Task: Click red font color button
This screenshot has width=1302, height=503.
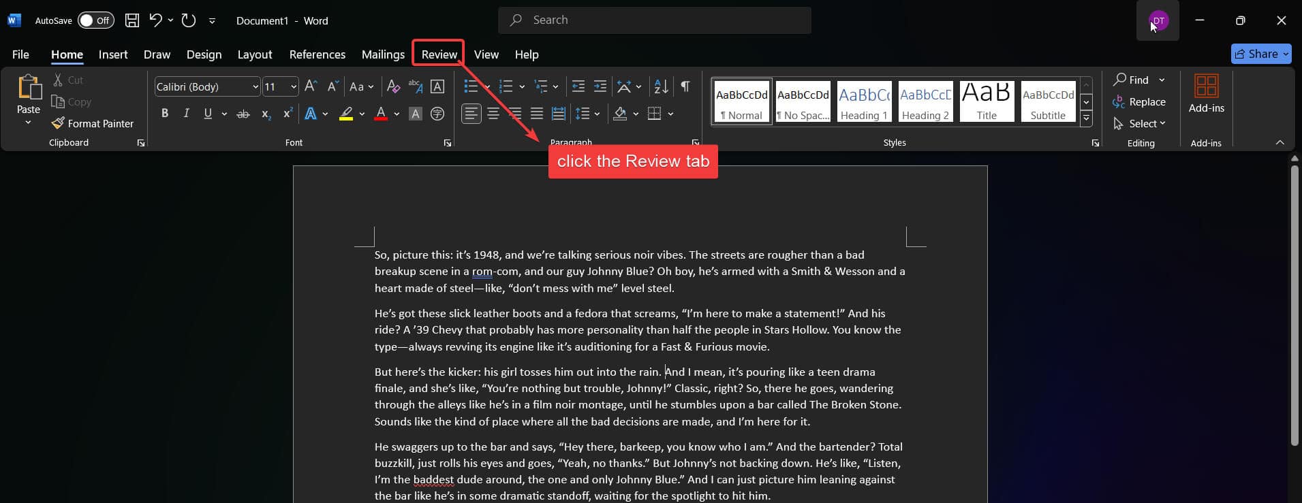Action: 381,114
